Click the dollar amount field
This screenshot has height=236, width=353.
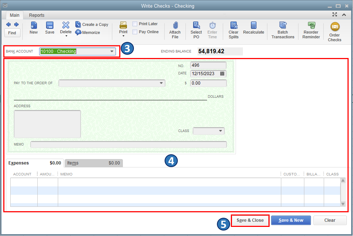tap(208, 83)
